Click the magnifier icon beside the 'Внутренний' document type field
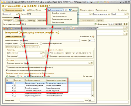 pos(19,14)
